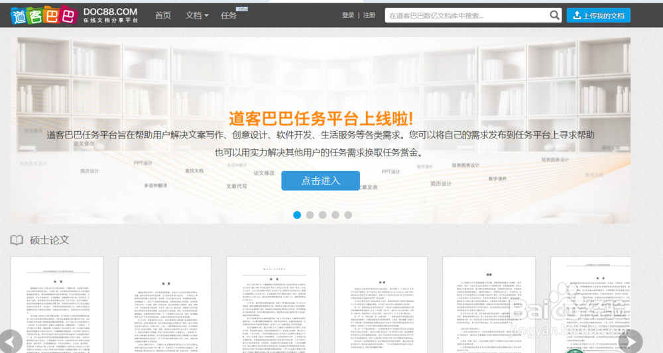The image size is (663, 353).
Task: Click the 注册 link
Action: [369, 15]
